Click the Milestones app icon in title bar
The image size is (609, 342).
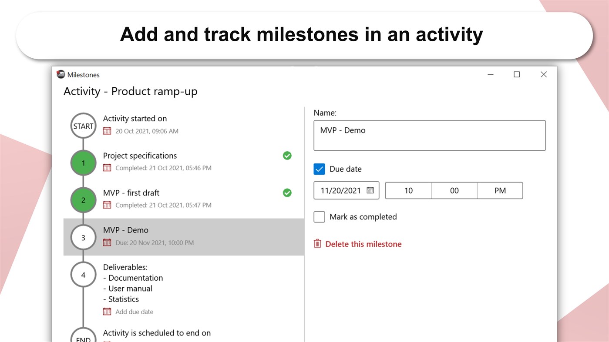[x=61, y=75]
